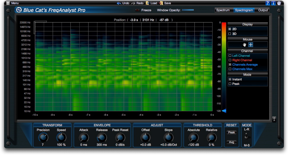Click the Attack value 0 ms
This screenshot has height=155, width=288.
pos(83,145)
